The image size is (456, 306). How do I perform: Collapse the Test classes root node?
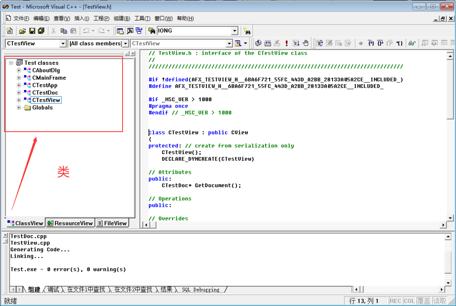(x=11, y=63)
